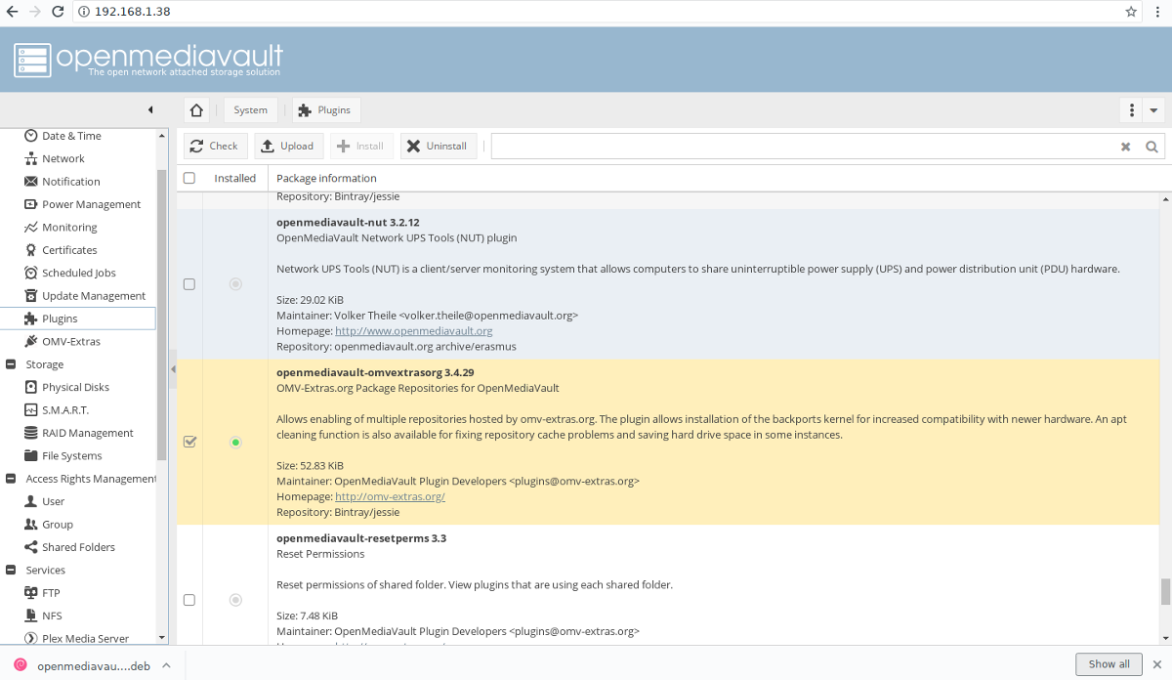This screenshot has width=1172, height=680.
Task: Open Shared Folders icon in sidebar
Action: [x=31, y=547]
